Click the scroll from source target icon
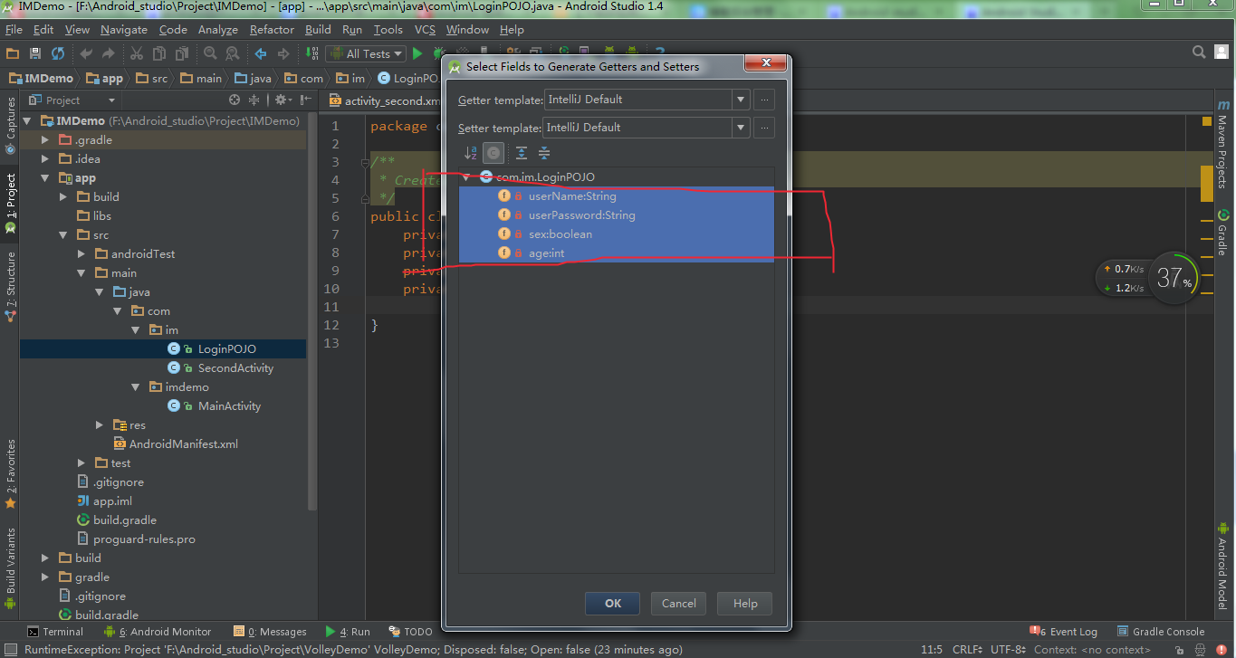Image resolution: width=1236 pixels, height=658 pixels. tap(235, 100)
